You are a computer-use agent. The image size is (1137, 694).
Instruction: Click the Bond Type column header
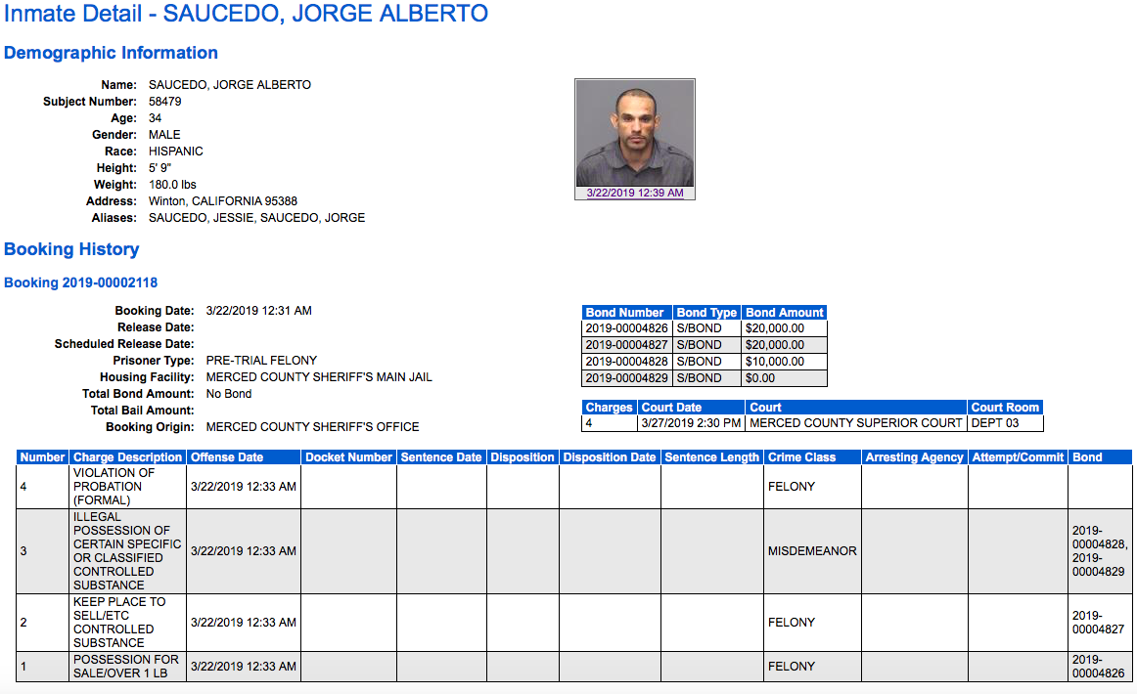pyautogui.click(x=706, y=312)
